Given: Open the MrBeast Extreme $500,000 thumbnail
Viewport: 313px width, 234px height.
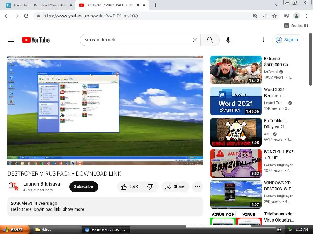Looking at the screenshot, I should coord(236,70).
